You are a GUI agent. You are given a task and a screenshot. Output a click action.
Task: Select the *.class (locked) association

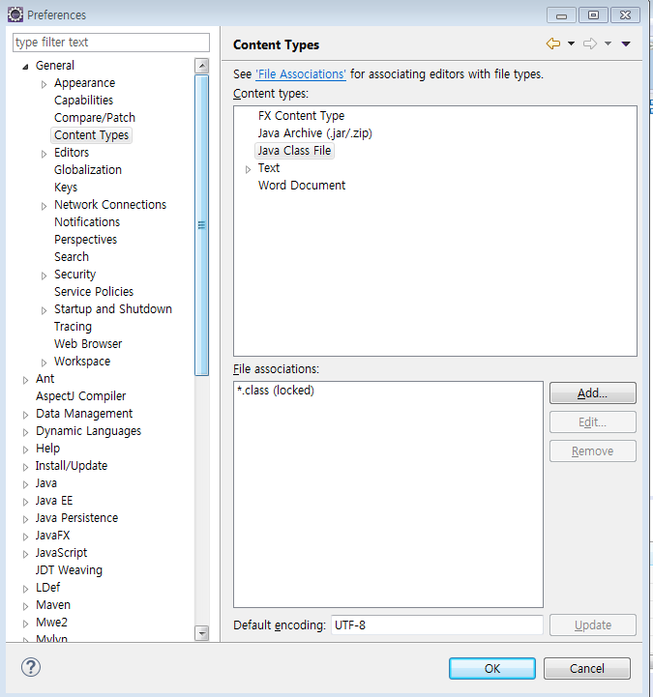(276, 390)
